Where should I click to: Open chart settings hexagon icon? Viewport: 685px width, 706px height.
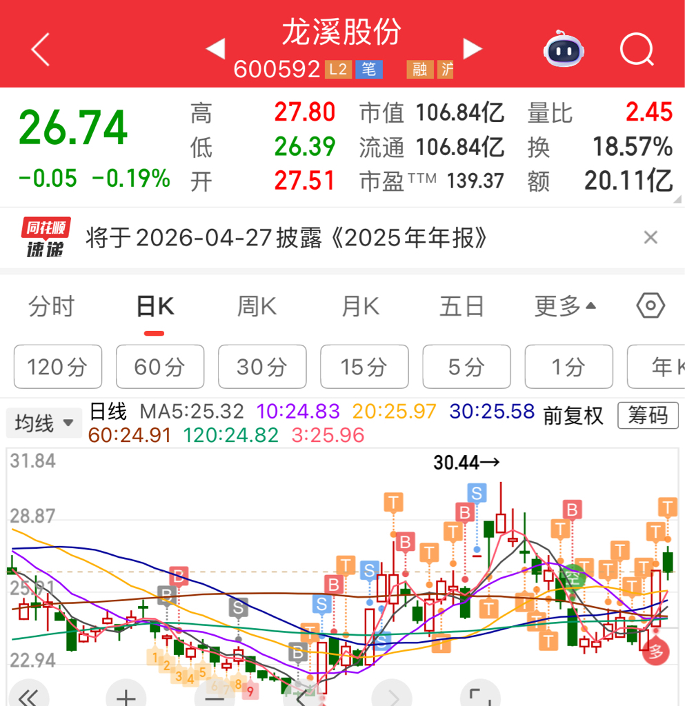tap(651, 305)
